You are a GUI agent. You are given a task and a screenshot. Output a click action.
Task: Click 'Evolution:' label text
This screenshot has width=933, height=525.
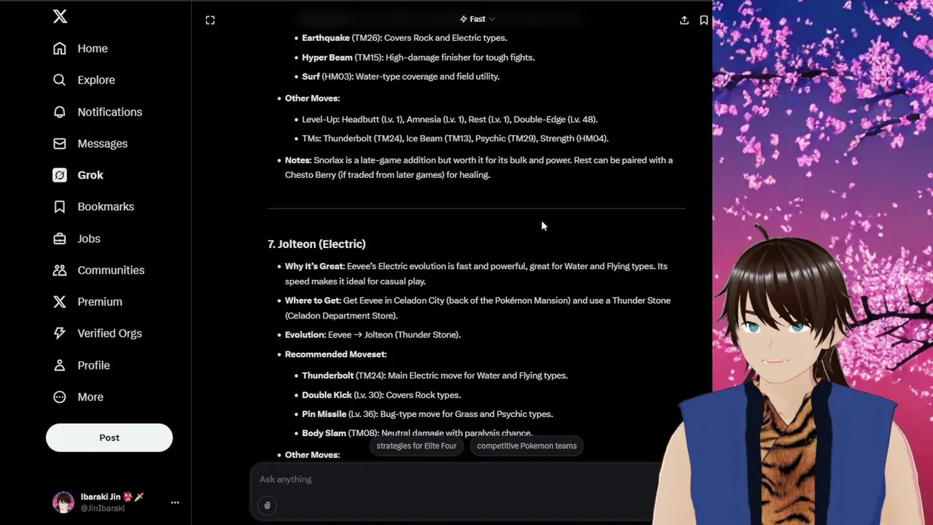[305, 335]
